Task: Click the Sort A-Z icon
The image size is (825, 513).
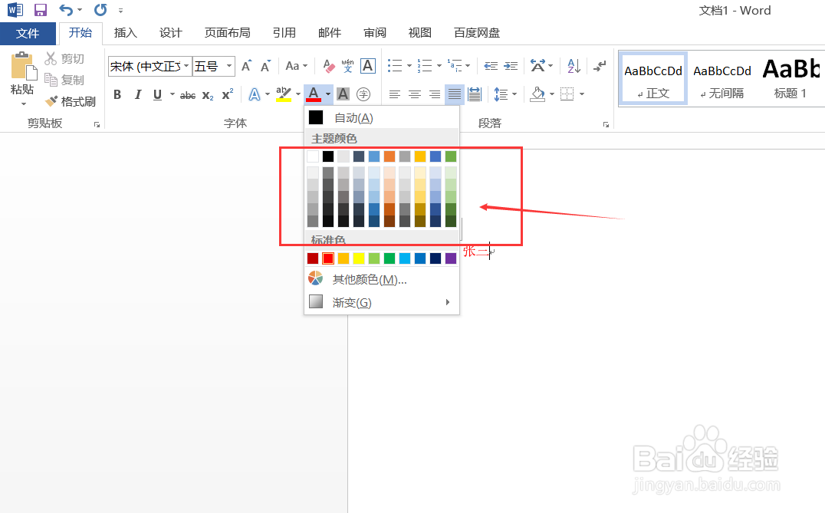Action: pos(574,66)
